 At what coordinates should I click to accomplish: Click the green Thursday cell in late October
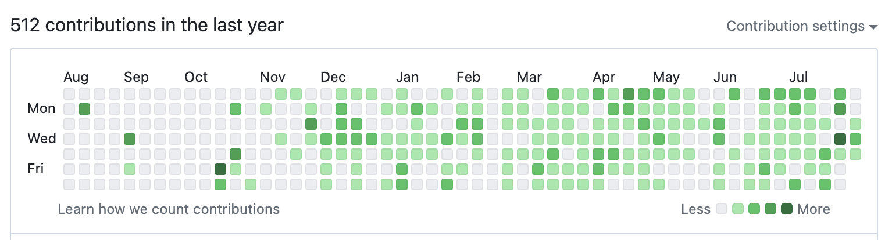(236, 154)
